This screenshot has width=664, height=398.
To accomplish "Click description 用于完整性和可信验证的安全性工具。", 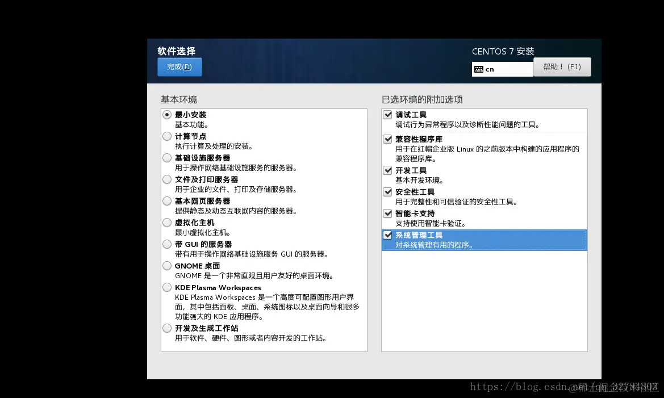I will pyautogui.click(x=457, y=202).
